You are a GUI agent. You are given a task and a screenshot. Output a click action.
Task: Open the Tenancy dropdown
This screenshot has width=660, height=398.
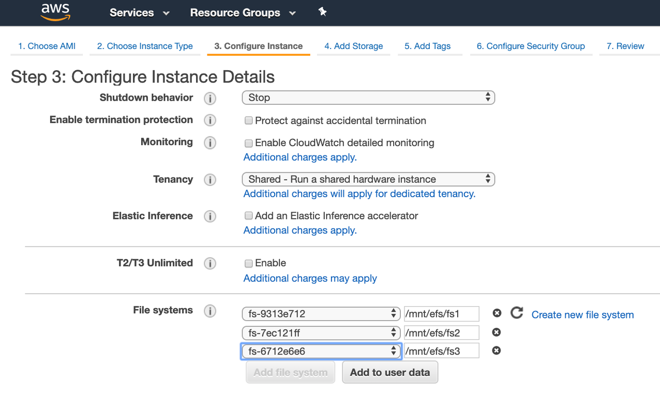(368, 179)
